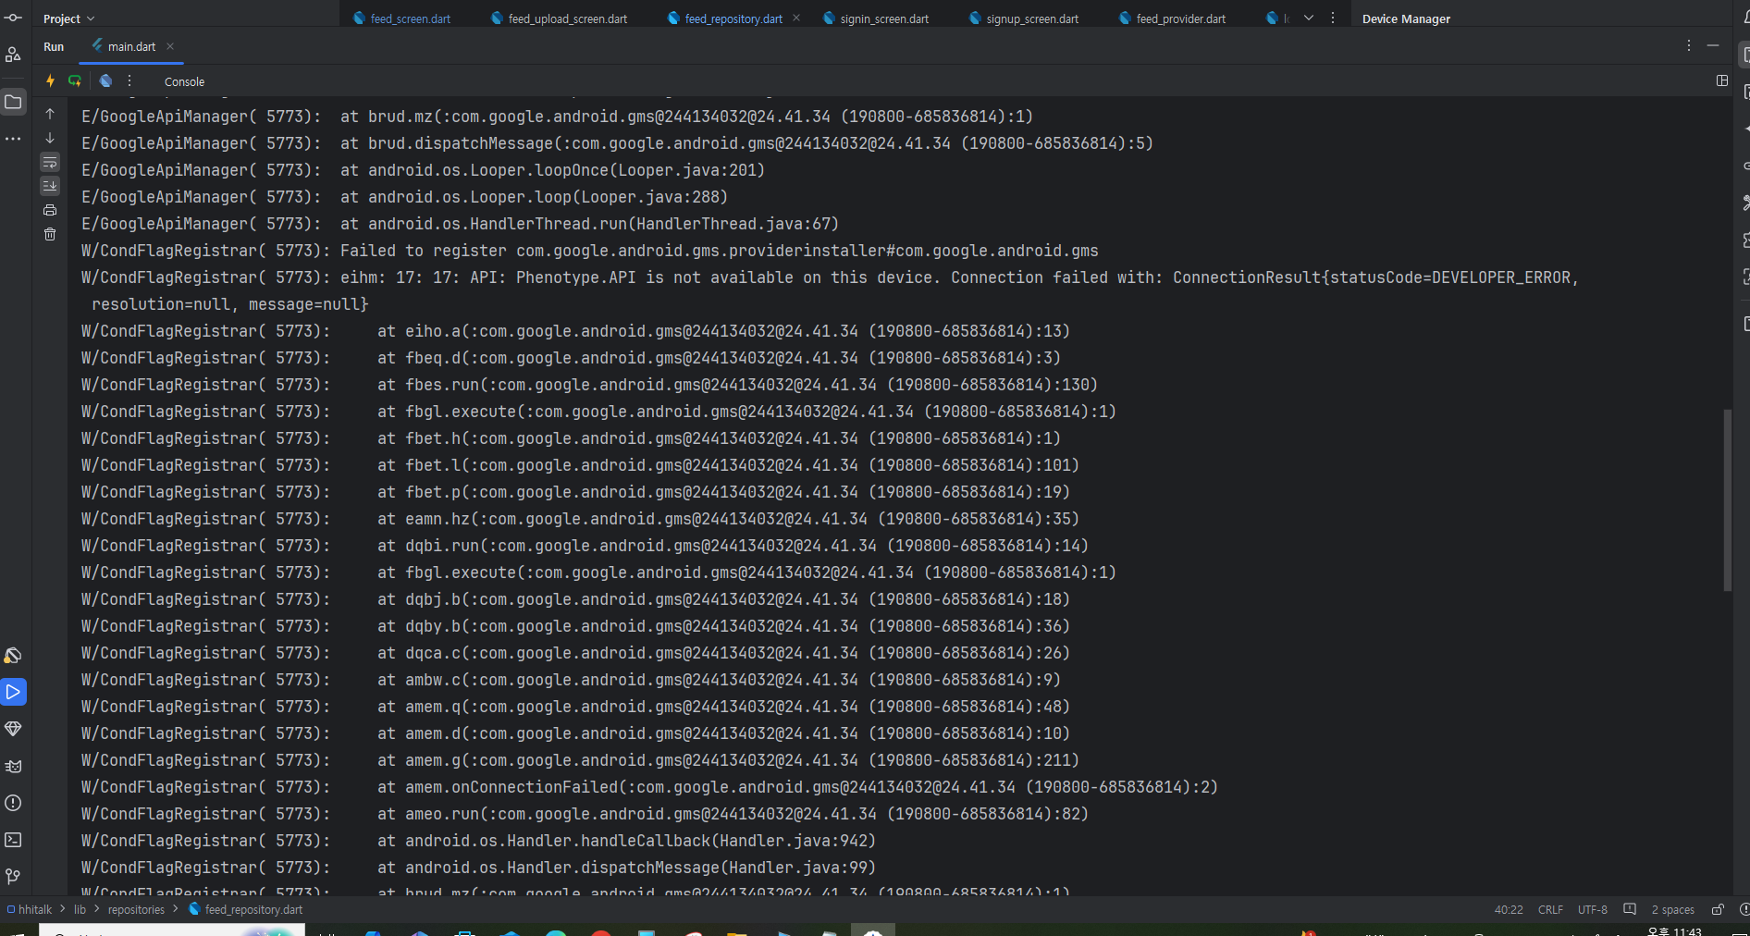This screenshot has width=1750, height=936.
Task: Switch to signup_screen.dart editor tab
Action: pyautogui.click(x=1023, y=18)
